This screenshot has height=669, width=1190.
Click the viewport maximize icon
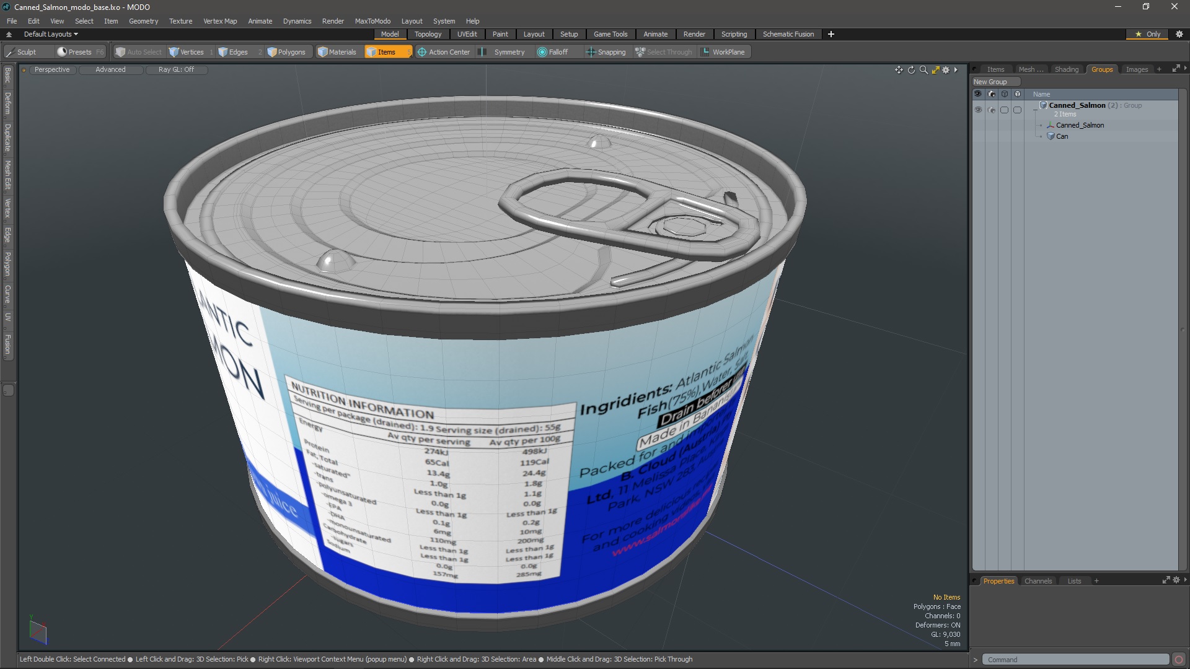click(x=935, y=70)
